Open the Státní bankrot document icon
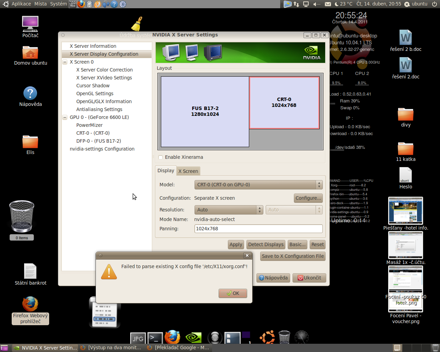 [30, 274]
